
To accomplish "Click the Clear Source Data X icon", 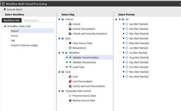I will point(70,43).
